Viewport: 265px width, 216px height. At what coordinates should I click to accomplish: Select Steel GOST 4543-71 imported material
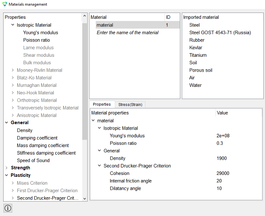(220, 32)
